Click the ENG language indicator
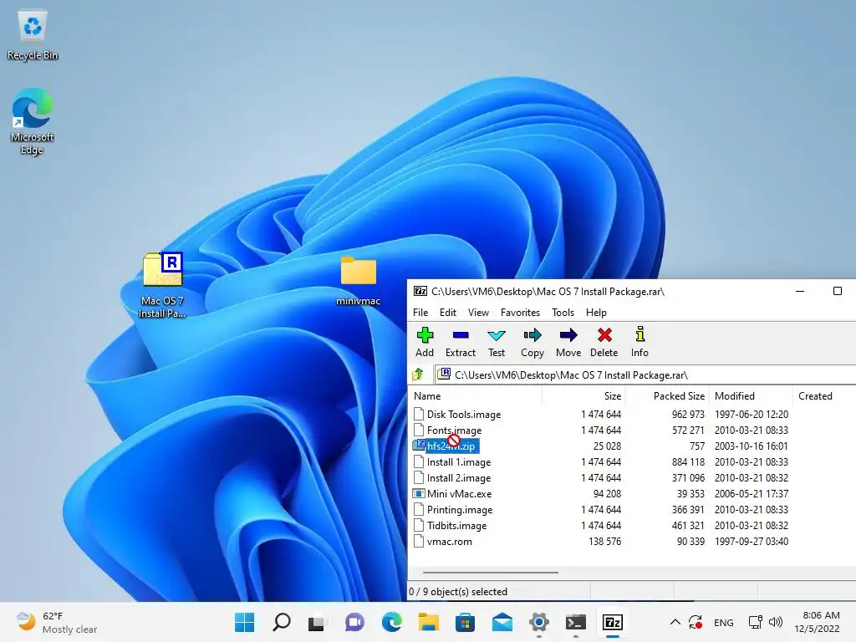856x642 pixels. (x=723, y=622)
